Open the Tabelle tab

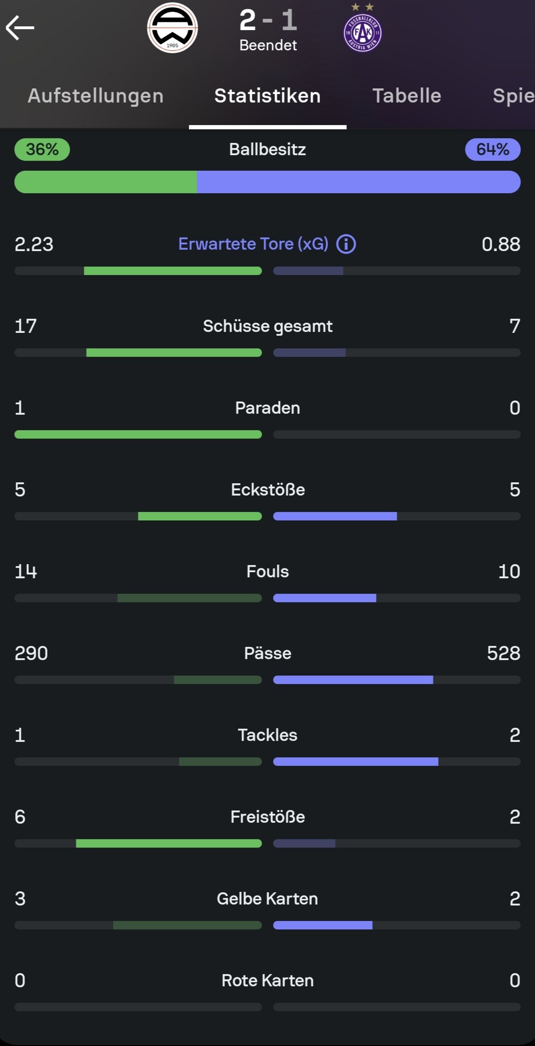pyautogui.click(x=407, y=96)
